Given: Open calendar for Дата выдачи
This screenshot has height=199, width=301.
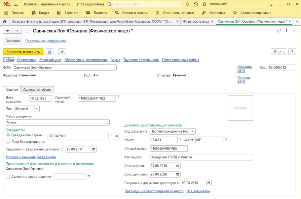Looking at the screenshot, I should tap(178, 166).
